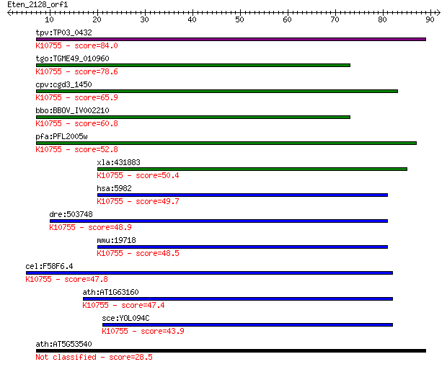Select the K10755 score=52.8 annotation
Screen dimensions: 447x367
pos(76,150)
